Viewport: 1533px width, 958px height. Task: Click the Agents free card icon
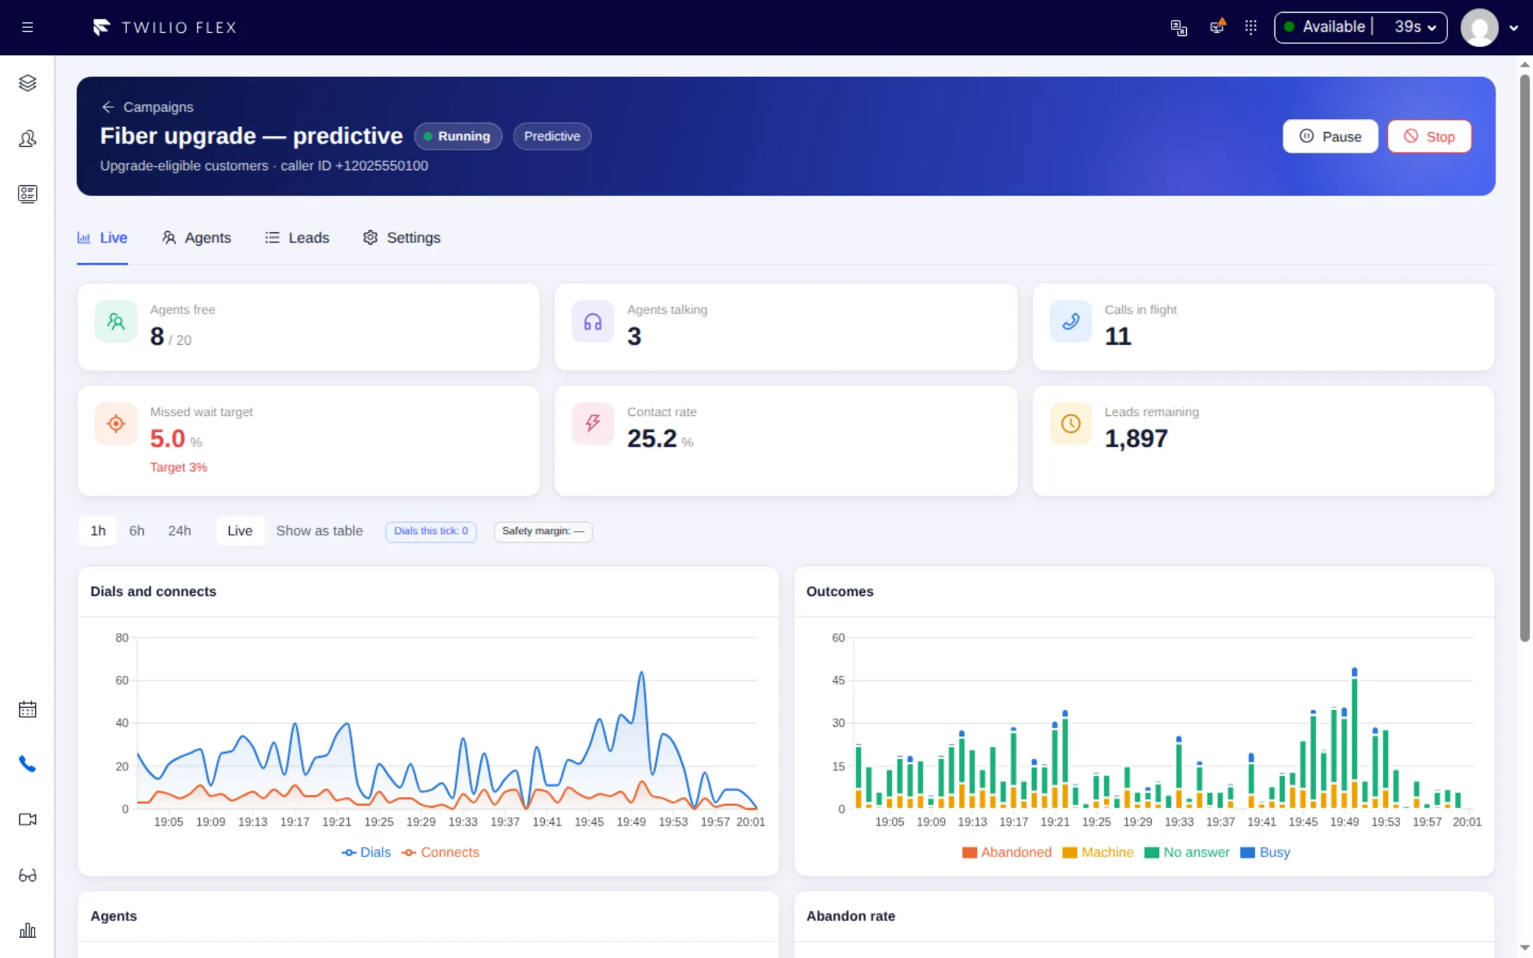(x=116, y=321)
